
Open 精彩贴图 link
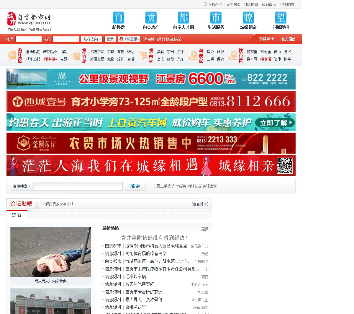click(50, 52)
